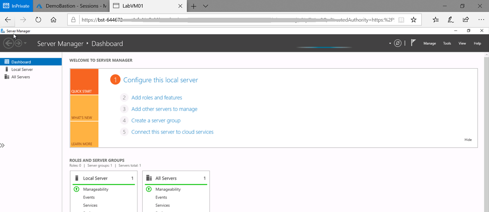
Task: Open a new browser tab
Action: [x=193, y=6]
